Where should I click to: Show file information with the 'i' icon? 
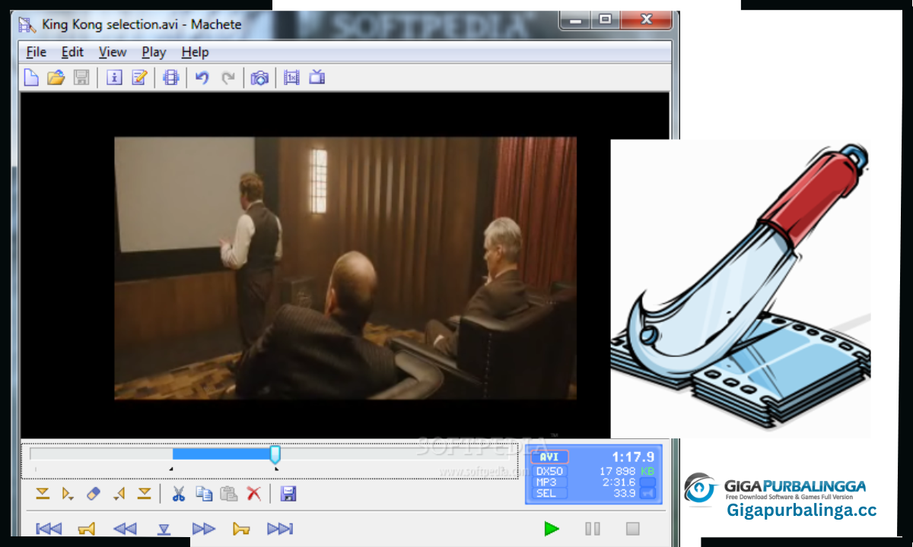point(114,77)
